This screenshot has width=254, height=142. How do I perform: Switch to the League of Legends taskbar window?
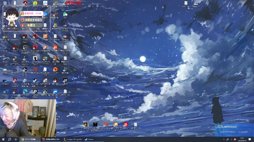click(73, 139)
